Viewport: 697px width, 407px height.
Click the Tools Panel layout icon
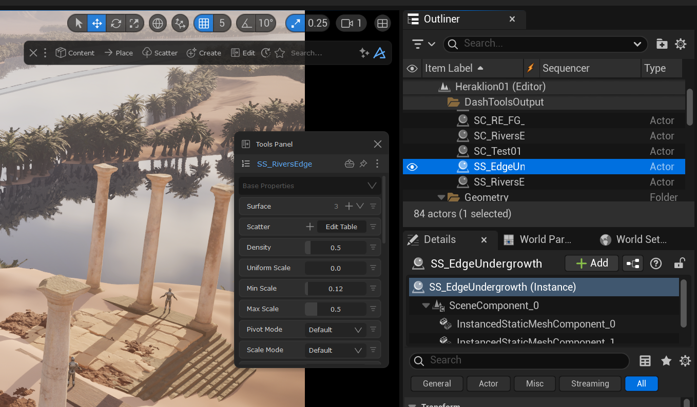pyautogui.click(x=246, y=144)
